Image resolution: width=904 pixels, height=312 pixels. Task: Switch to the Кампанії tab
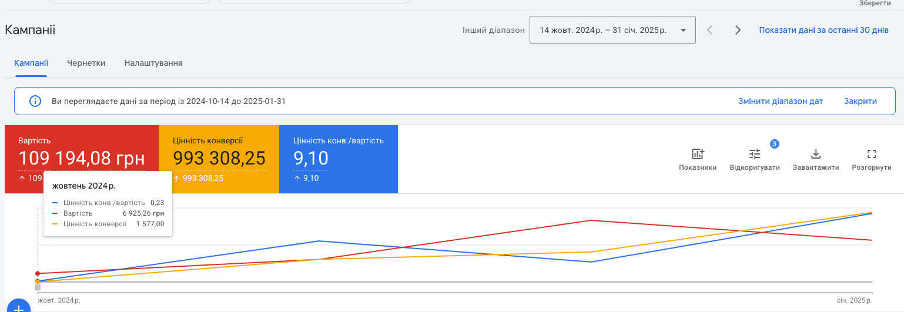(31, 63)
